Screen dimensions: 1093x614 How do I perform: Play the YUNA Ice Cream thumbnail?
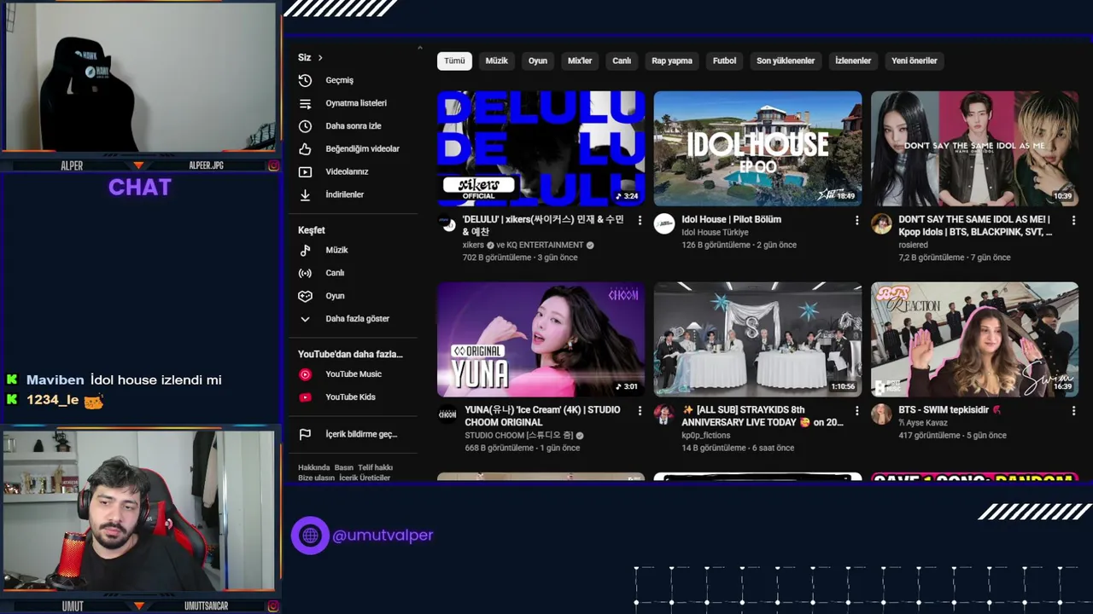pyautogui.click(x=541, y=339)
